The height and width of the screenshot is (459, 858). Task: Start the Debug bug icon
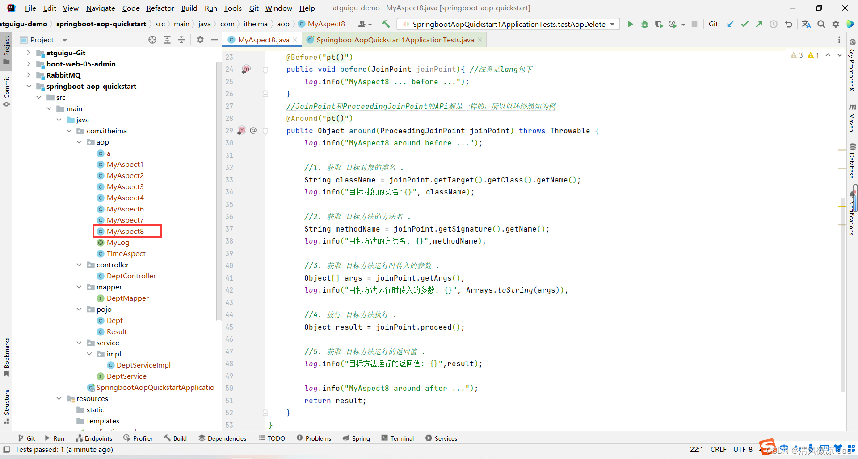point(644,24)
